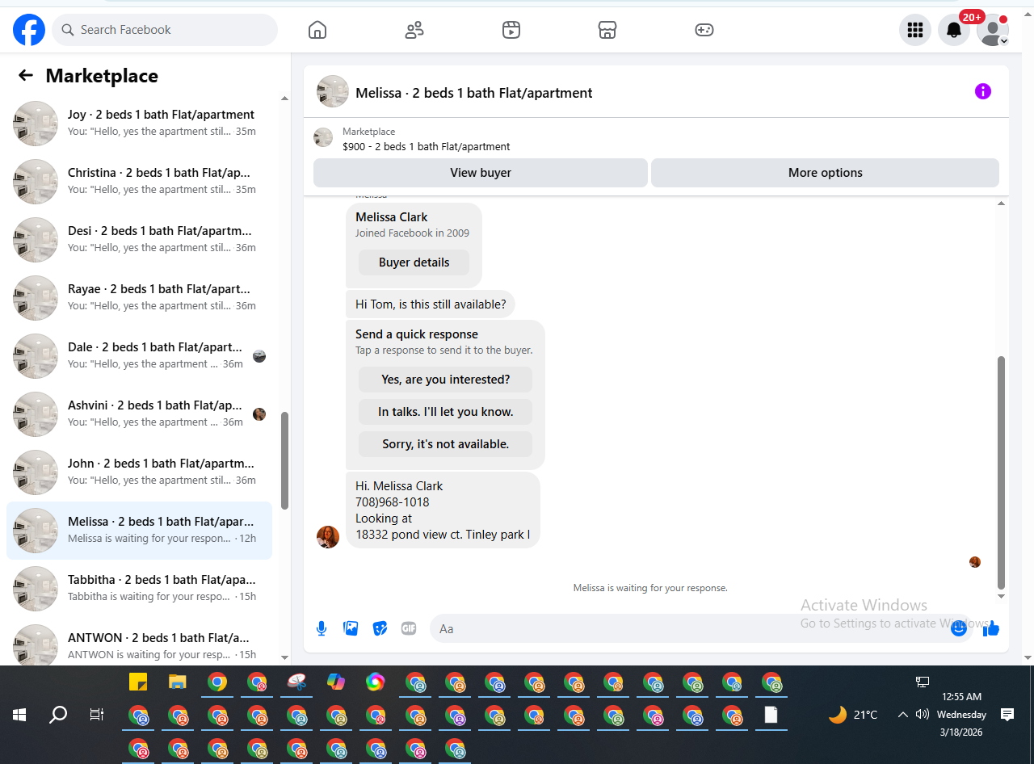The image size is (1034, 764).
Task: Send quick reply "Yes, are you interested?"
Action: 446,380
